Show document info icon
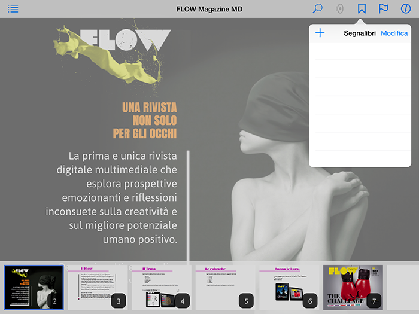 pyautogui.click(x=406, y=9)
